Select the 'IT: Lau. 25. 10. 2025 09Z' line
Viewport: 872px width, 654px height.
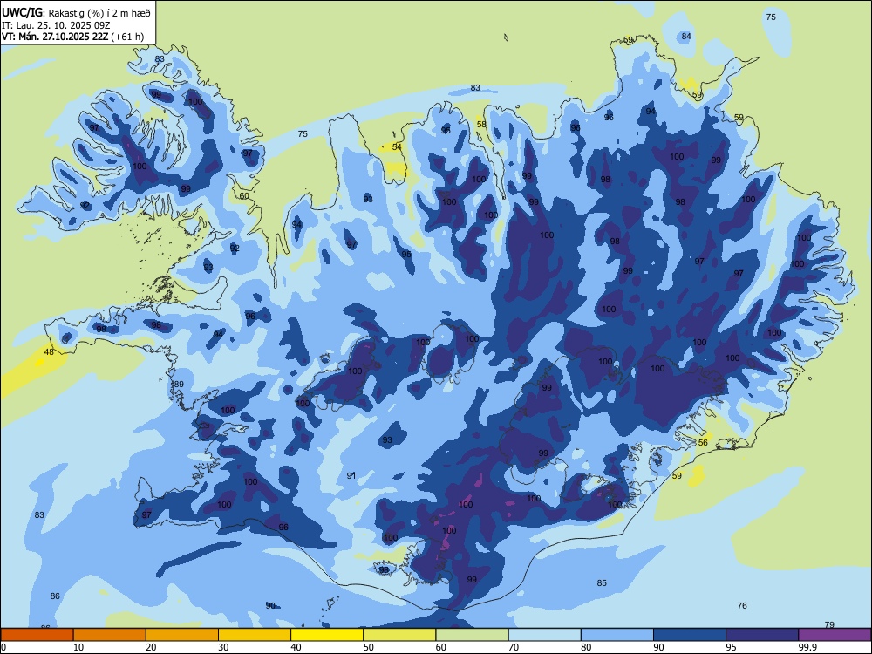[x=56, y=25]
